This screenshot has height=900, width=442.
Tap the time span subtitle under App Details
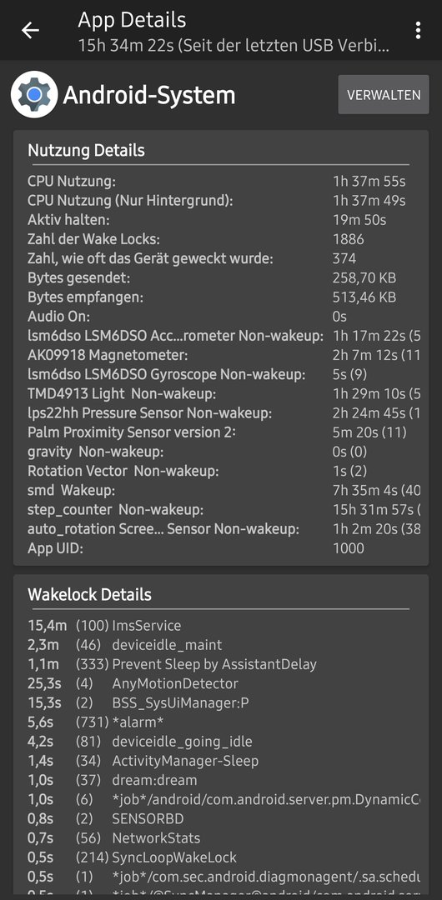pos(234,46)
